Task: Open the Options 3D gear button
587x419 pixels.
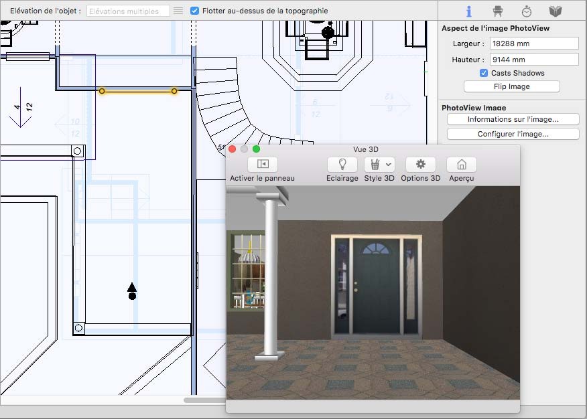Action: point(420,164)
